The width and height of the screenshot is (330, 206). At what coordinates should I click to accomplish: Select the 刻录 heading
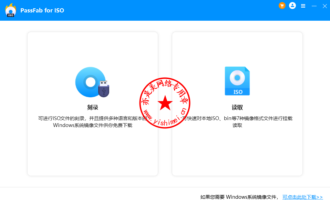93,108
